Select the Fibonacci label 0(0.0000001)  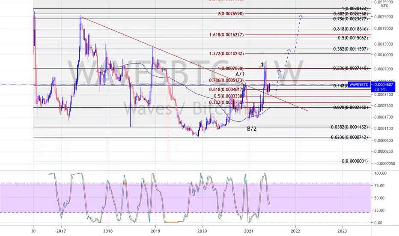point(355,161)
